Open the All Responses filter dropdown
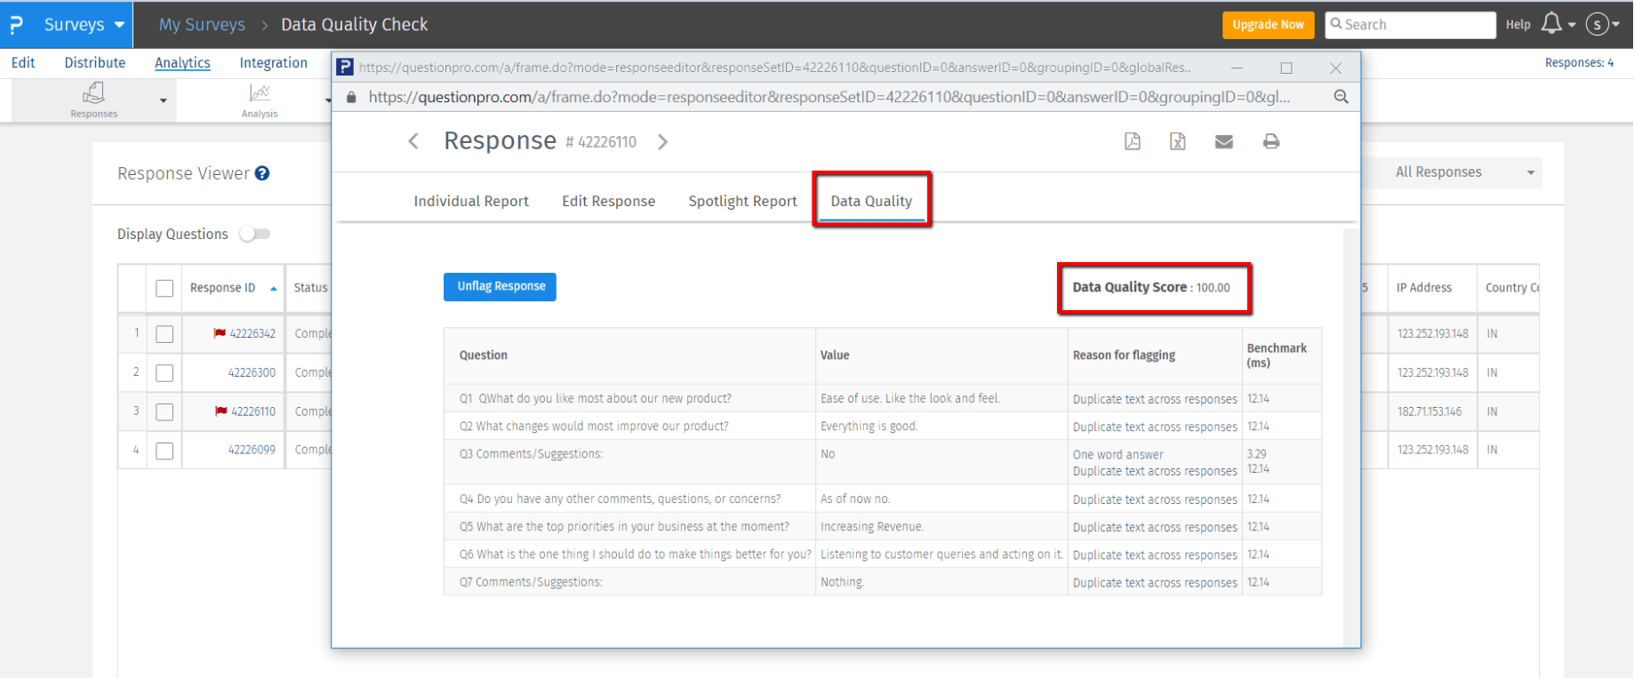 coord(1462,172)
